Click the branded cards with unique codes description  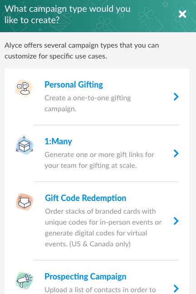pos(103,228)
